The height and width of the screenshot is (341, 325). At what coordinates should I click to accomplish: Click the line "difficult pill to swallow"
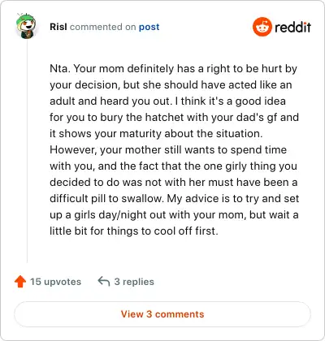(174, 198)
